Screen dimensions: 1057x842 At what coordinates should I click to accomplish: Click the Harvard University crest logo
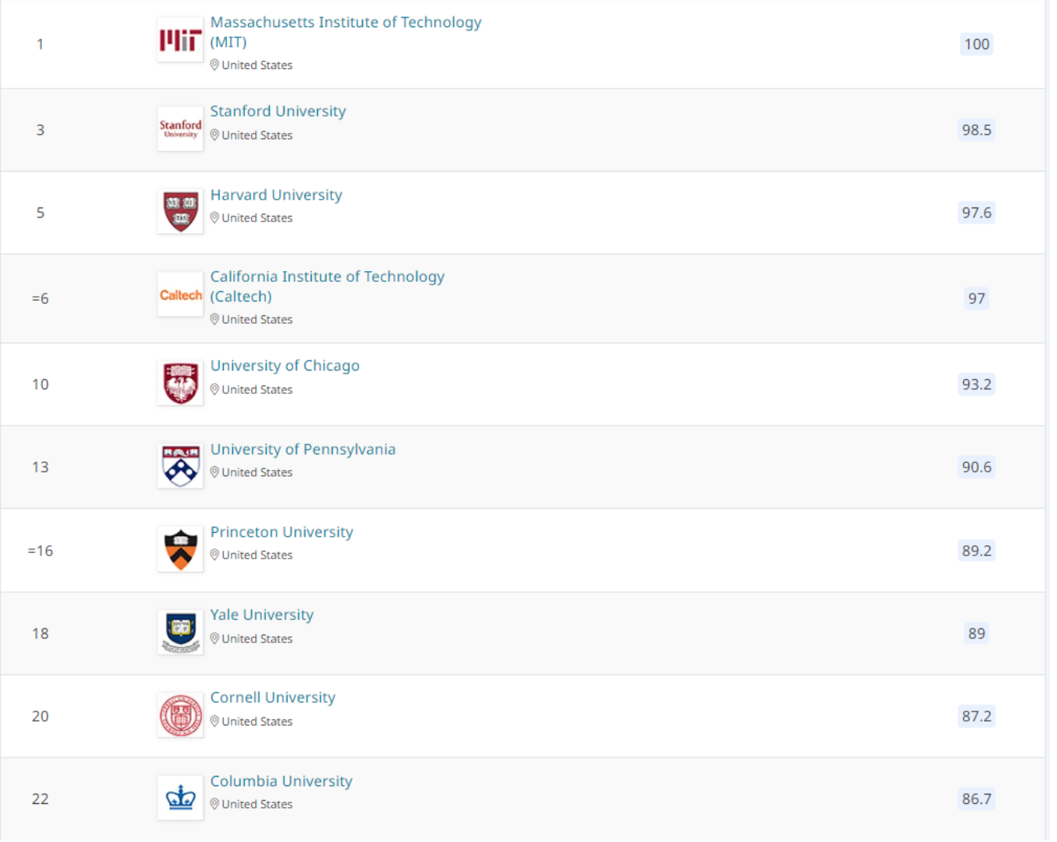click(x=180, y=211)
